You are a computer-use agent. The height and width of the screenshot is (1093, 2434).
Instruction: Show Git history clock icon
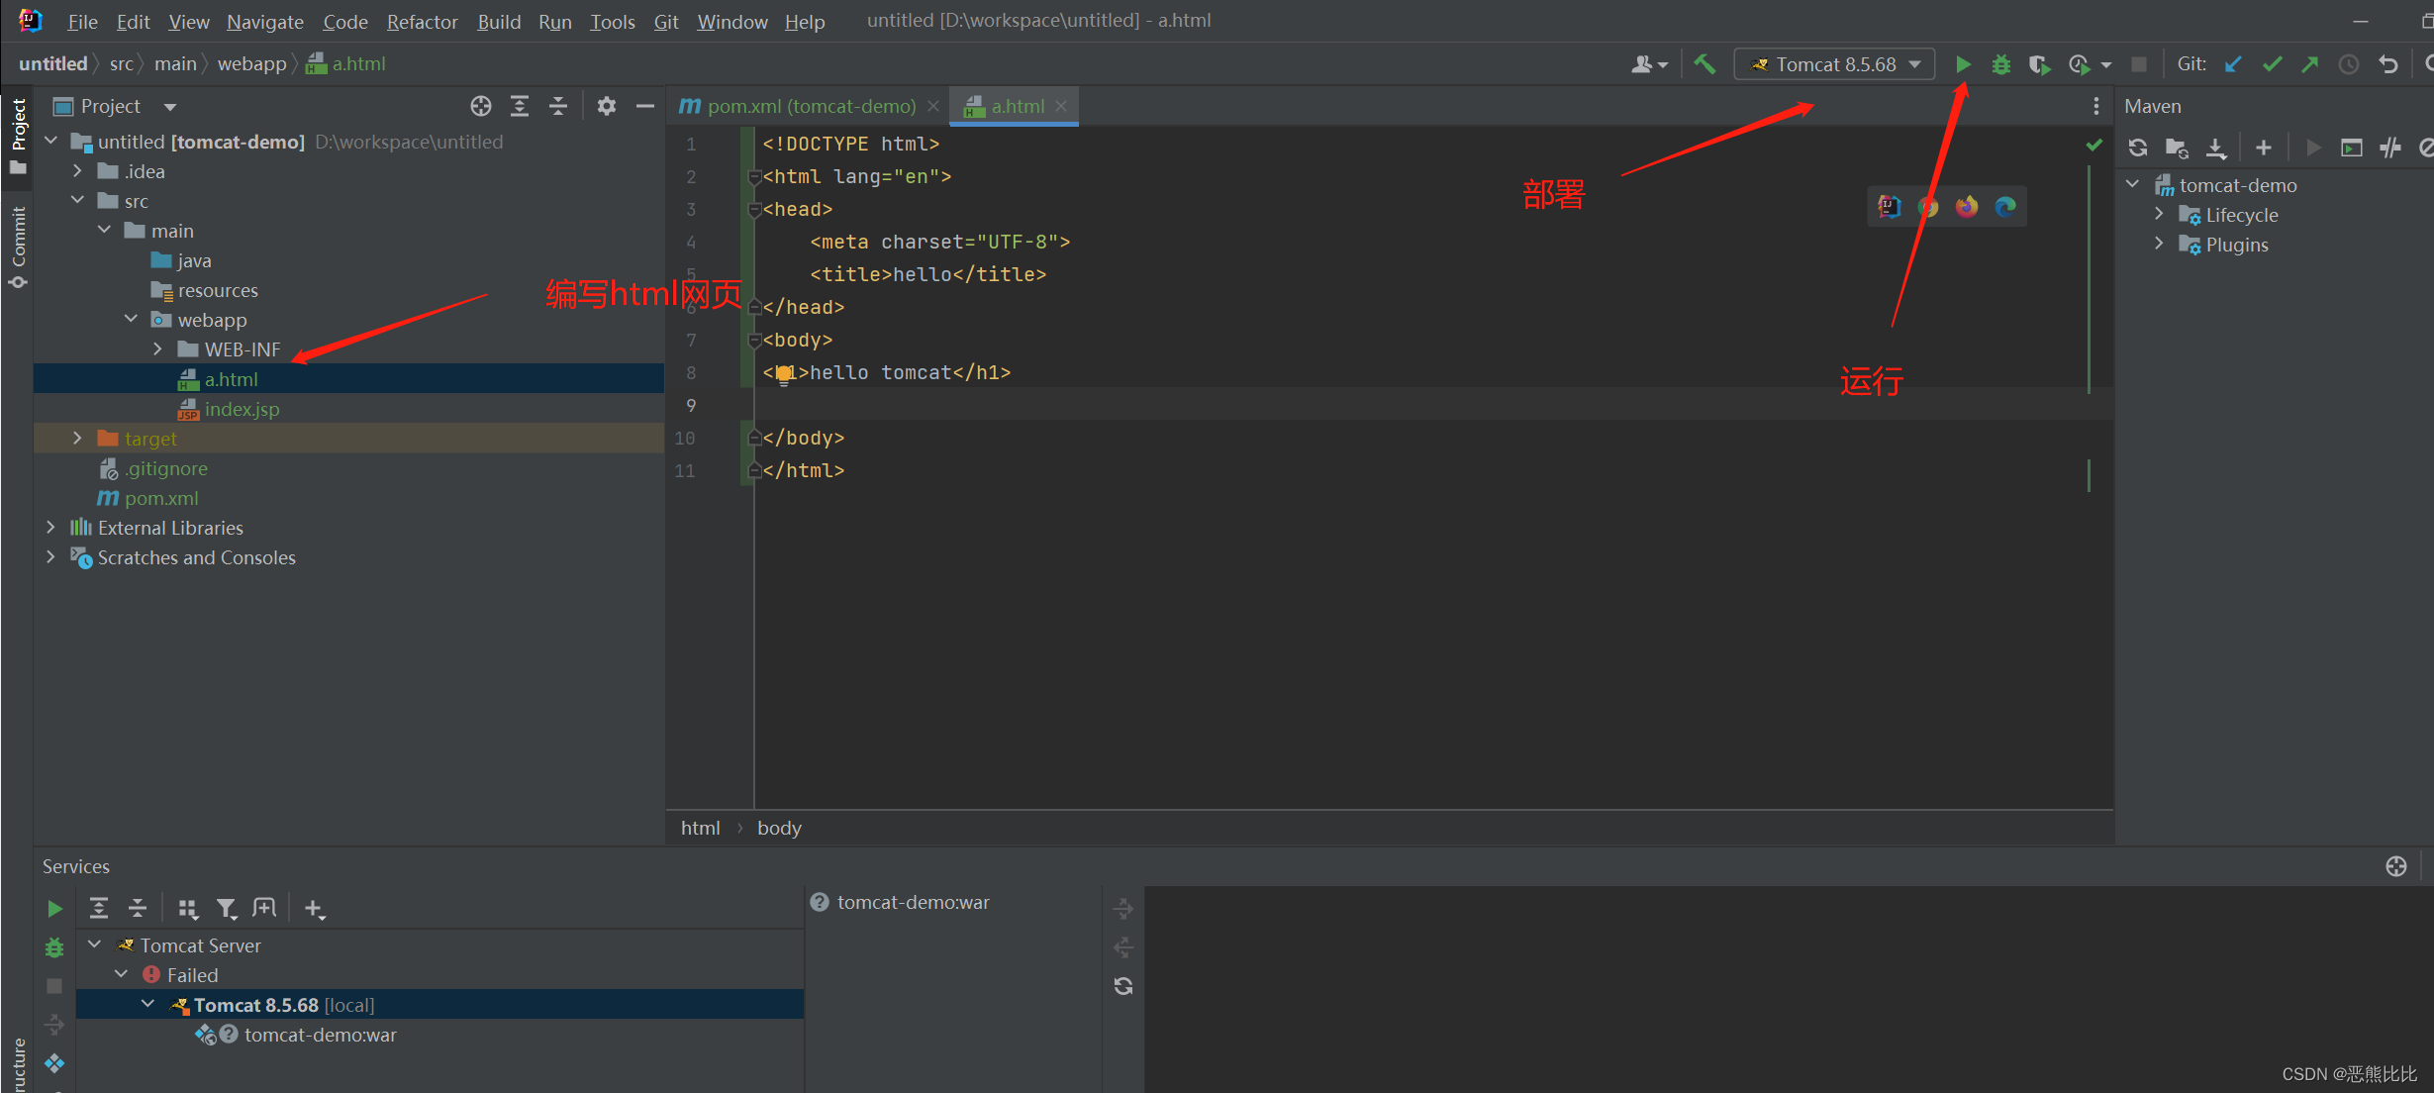pos(2349,64)
